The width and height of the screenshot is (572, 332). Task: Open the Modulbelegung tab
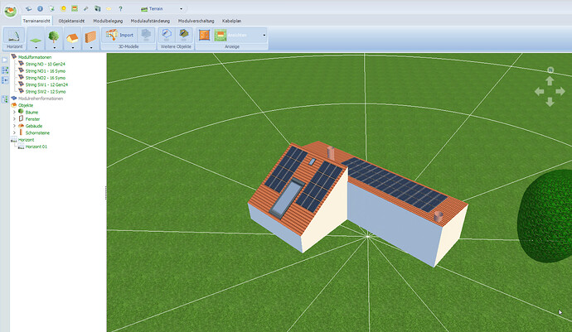pos(108,22)
